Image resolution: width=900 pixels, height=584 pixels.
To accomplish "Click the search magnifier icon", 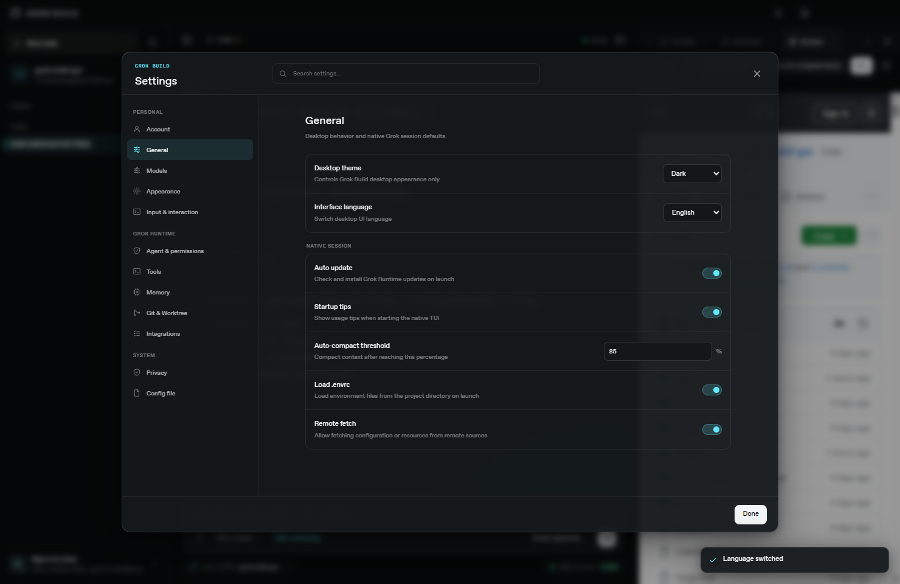I will point(283,74).
